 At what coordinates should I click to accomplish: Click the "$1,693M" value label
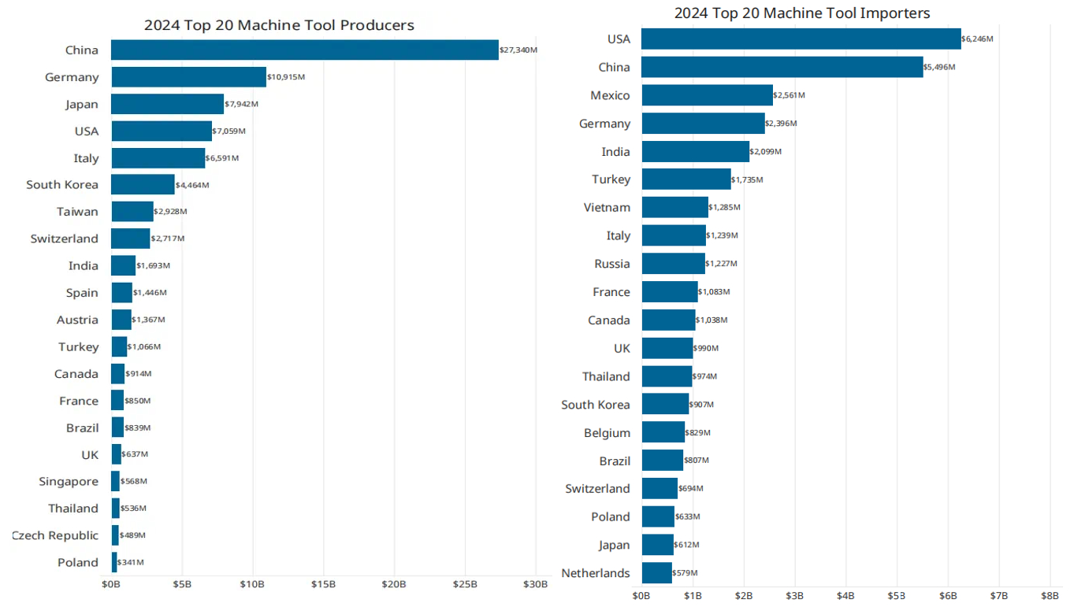point(153,266)
